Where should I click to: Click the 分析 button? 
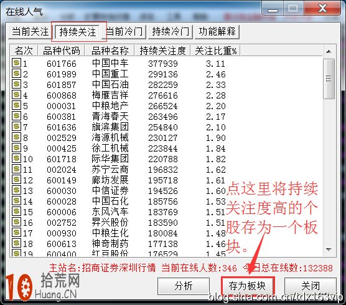point(184,286)
